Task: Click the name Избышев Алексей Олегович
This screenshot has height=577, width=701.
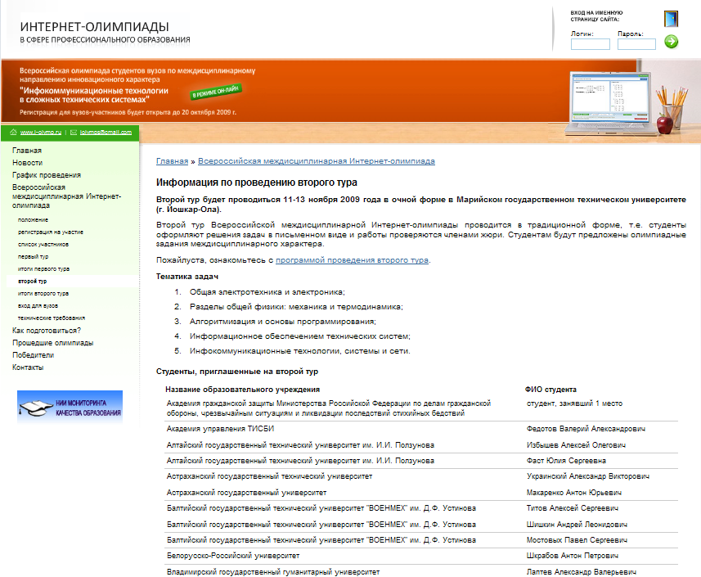Action: click(x=576, y=445)
